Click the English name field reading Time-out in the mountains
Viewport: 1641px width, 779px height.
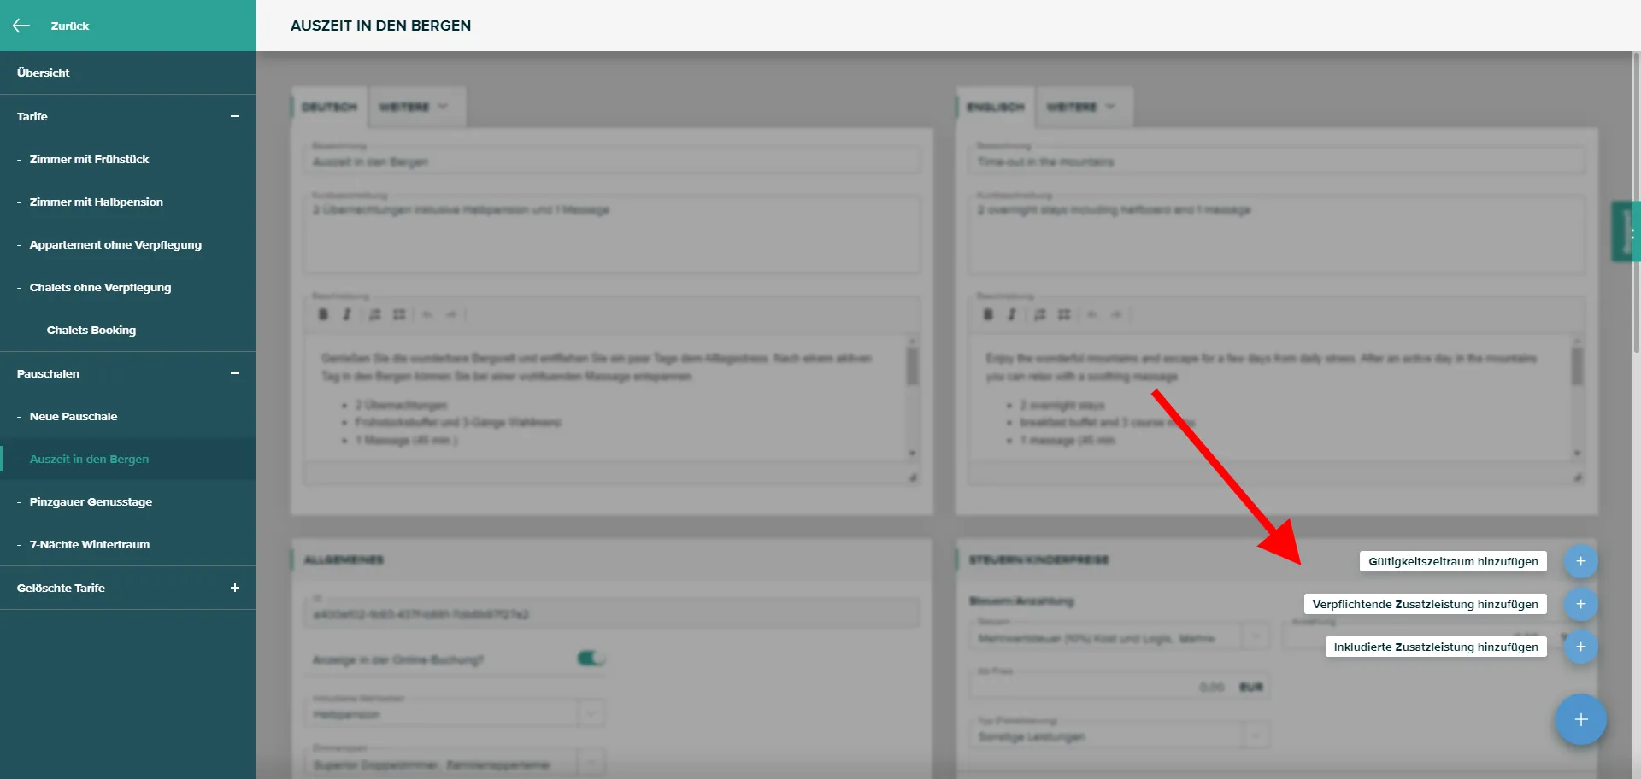(1276, 160)
